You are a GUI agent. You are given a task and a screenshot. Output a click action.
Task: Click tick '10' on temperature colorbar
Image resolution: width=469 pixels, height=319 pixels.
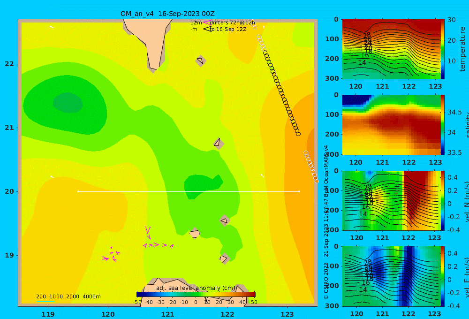click(x=451, y=61)
